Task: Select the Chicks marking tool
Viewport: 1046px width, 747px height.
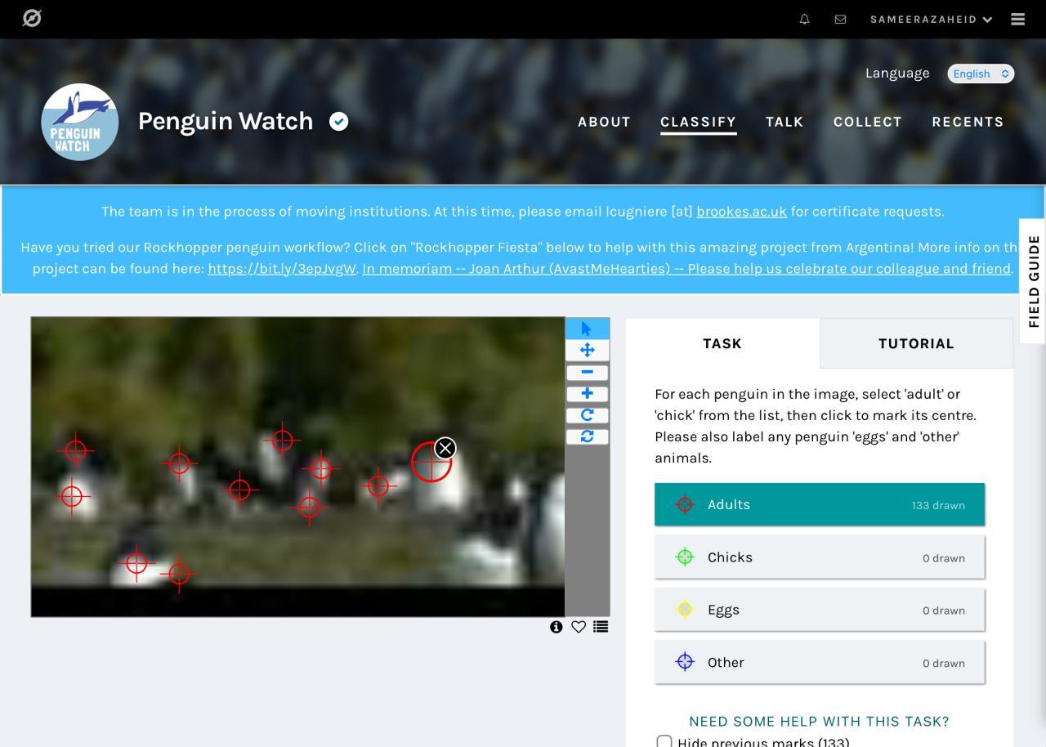Action: pyautogui.click(x=820, y=557)
